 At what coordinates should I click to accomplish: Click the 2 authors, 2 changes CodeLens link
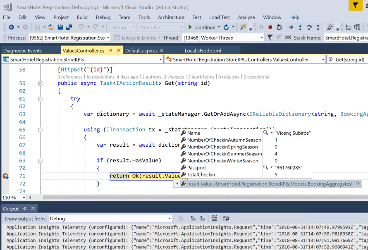click(163, 77)
